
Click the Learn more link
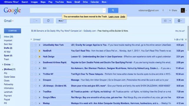(x=114, y=17)
